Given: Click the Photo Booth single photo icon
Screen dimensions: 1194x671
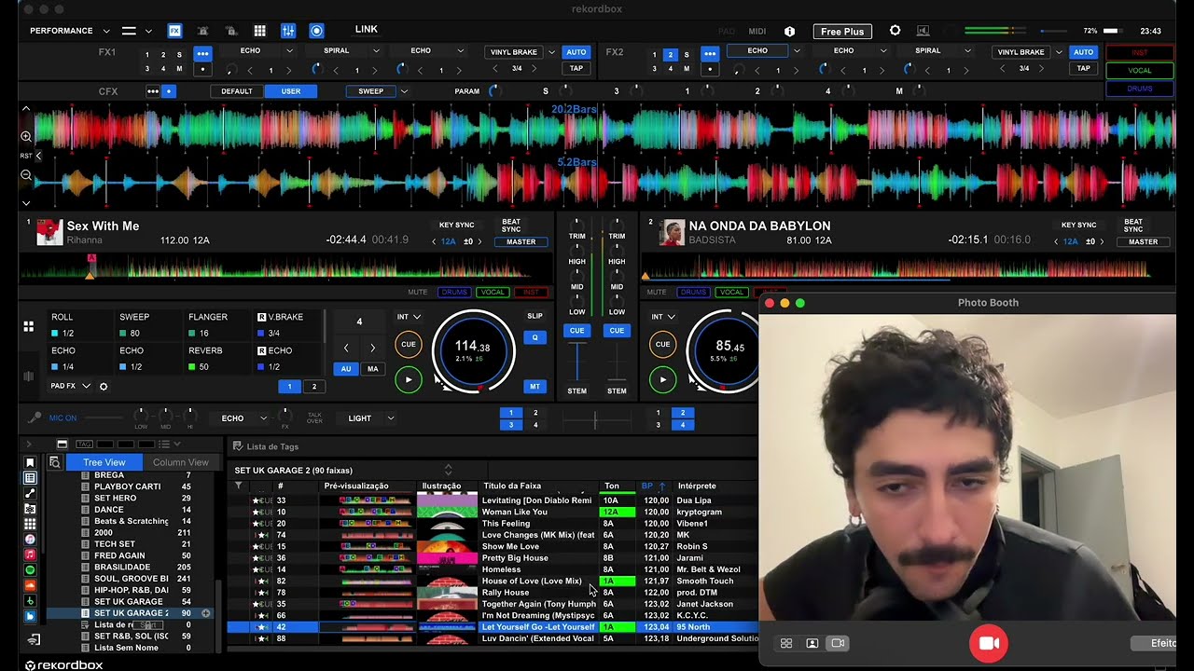Looking at the screenshot, I should pyautogui.click(x=812, y=643).
